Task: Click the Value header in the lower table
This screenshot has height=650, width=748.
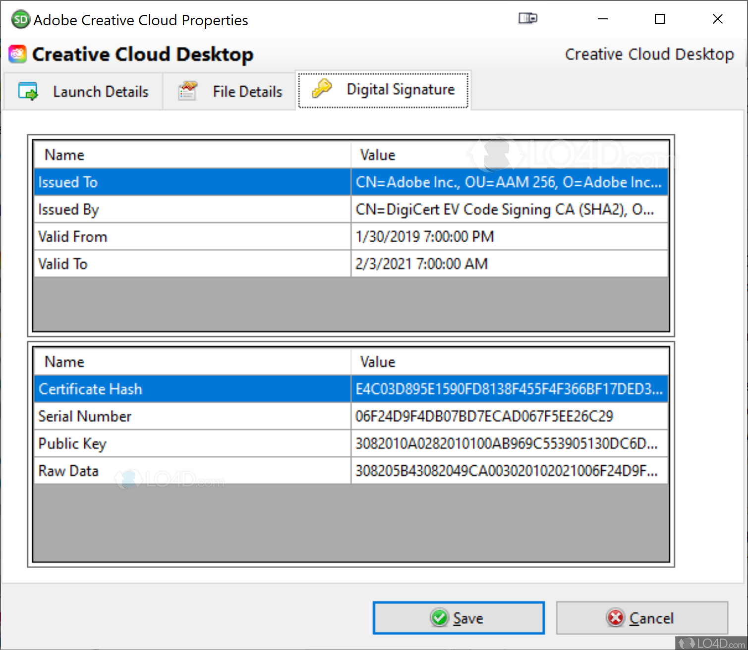Action: coord(510,362)
